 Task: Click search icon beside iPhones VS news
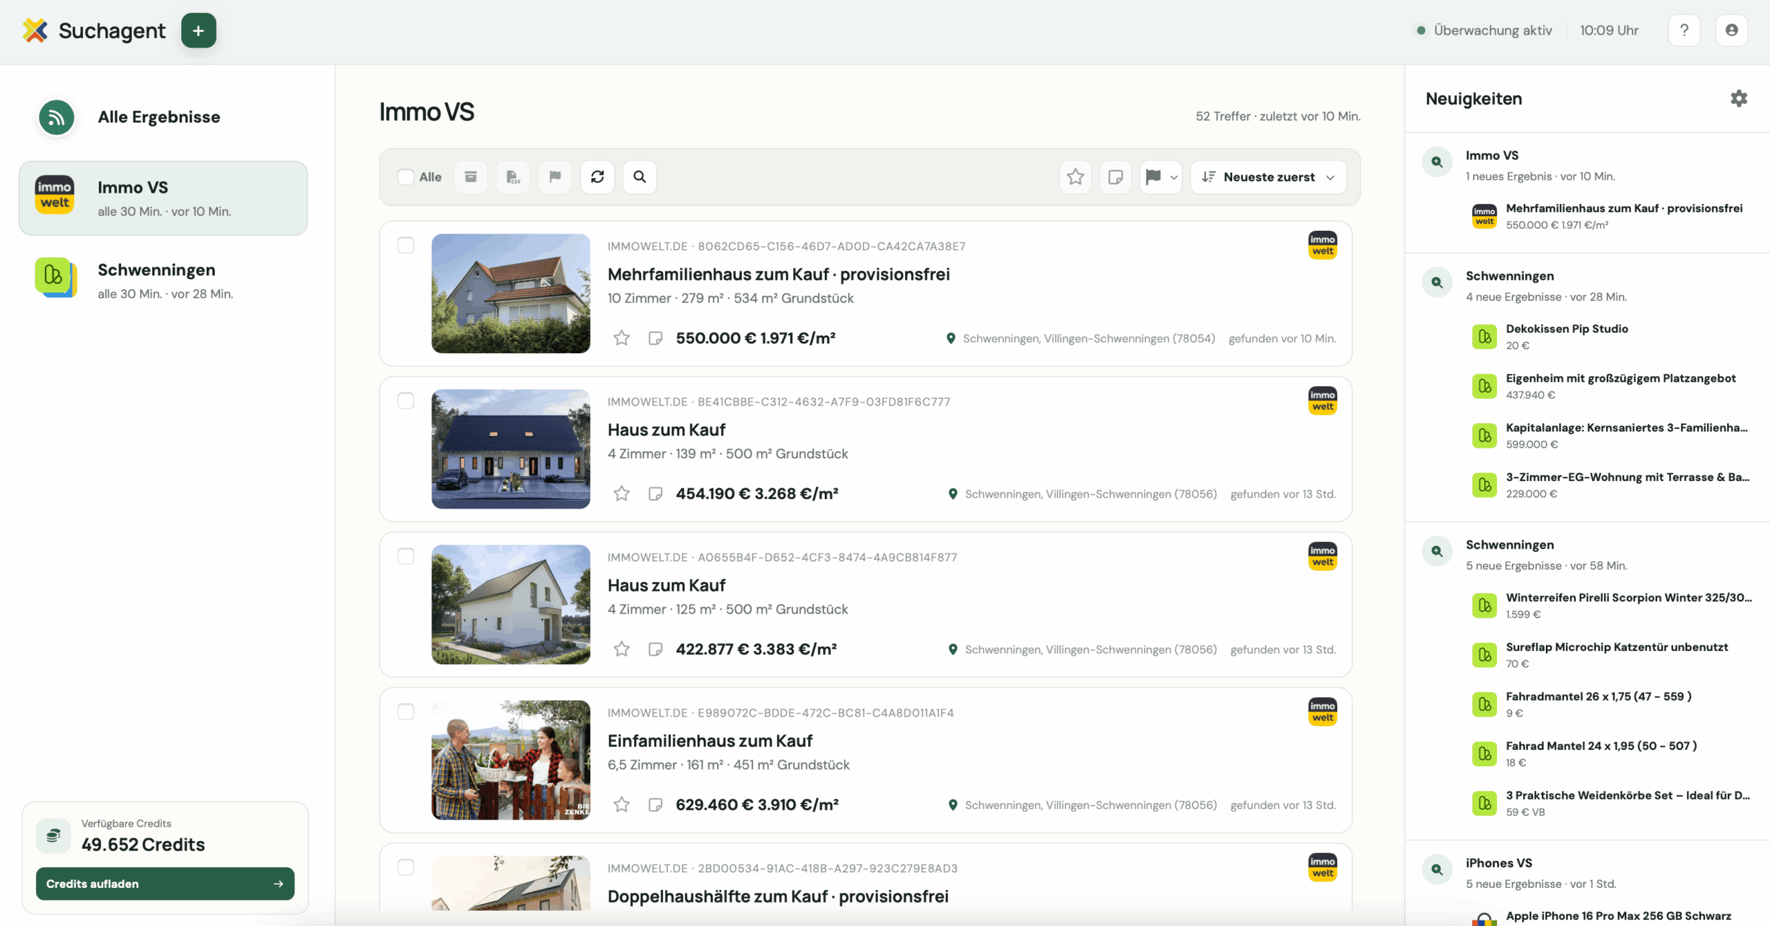click(x=1437, y=870)
